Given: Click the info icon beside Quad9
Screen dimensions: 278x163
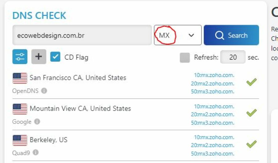Looking at the screenshot, I should coord(36,153).
